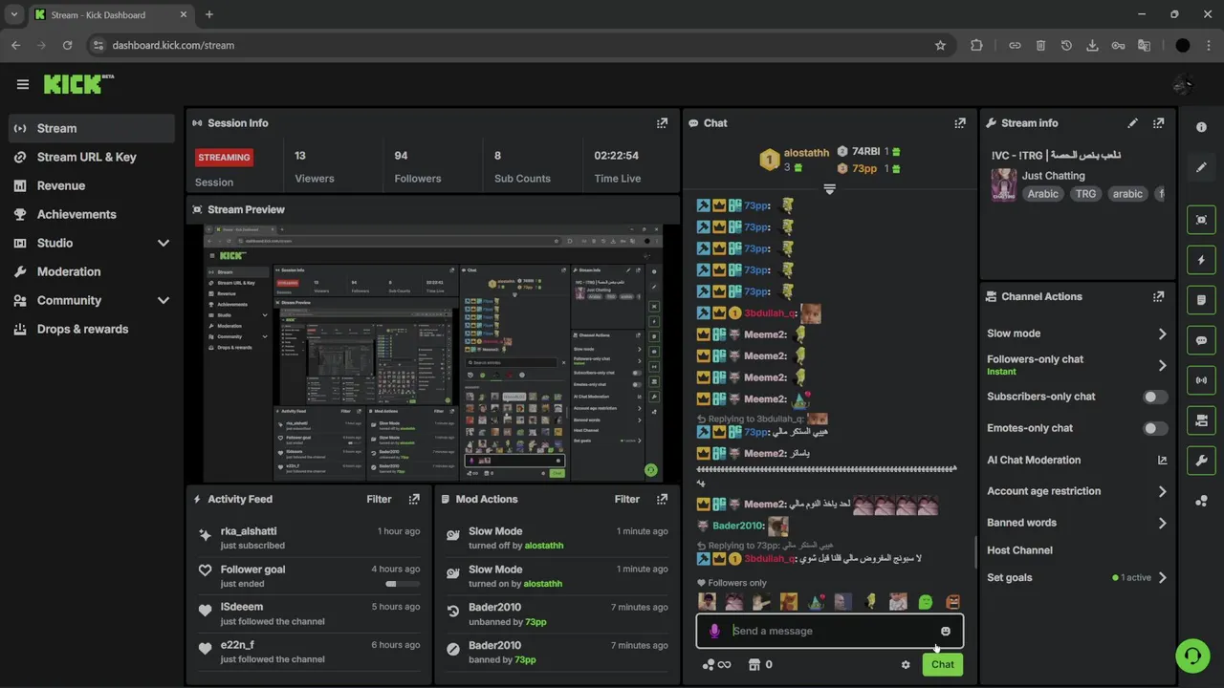The height and width of the screenshot is (688, 1224).
Task: Open the Stream page in sidebar
Action: (92, 128)
